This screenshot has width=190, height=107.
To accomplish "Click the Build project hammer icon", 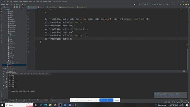I will pyautogui.click(x=139, y=4).
